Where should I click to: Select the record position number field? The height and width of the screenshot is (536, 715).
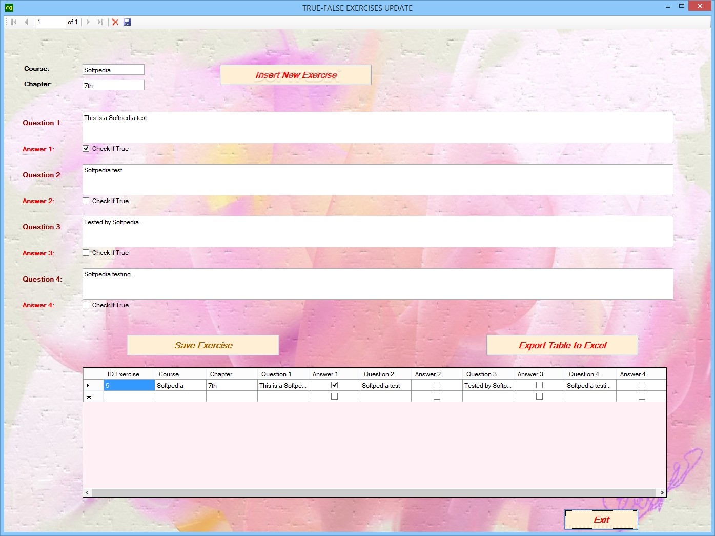click(50, 22)
